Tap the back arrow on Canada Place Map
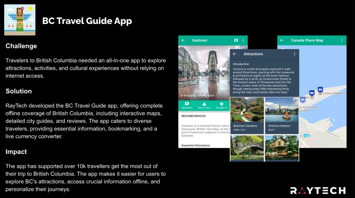 click(282, 40)
